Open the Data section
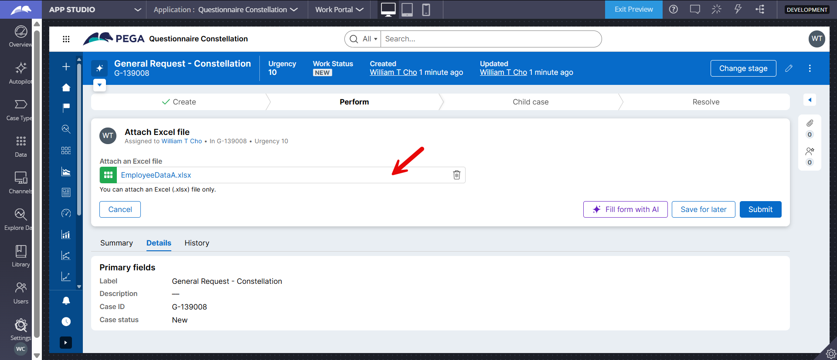The height and width of the screenshot is (360, 837). pos(20,146)
